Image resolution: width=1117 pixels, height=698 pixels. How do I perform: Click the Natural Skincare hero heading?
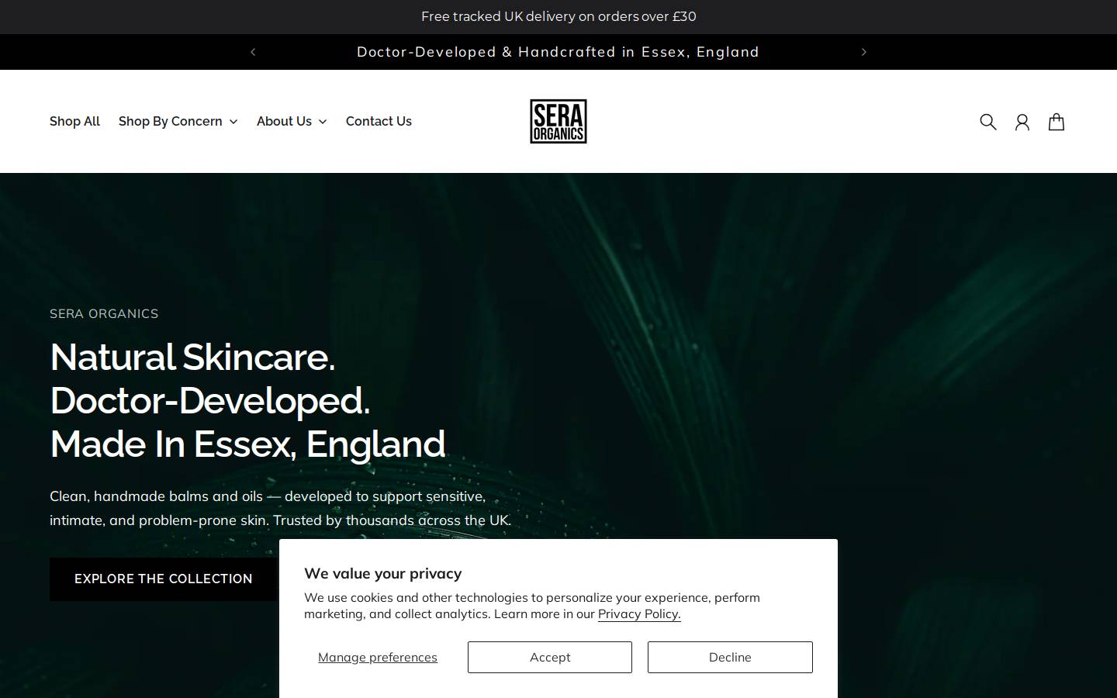(247, 400)
